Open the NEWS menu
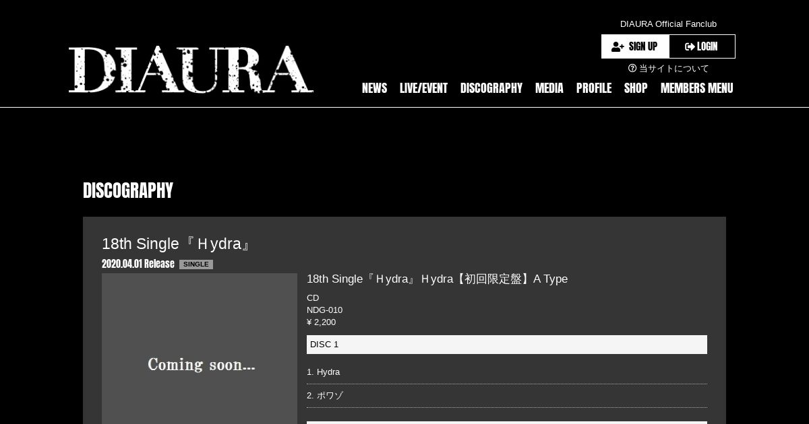Screen dimensions: 809x424 point(374,88)
